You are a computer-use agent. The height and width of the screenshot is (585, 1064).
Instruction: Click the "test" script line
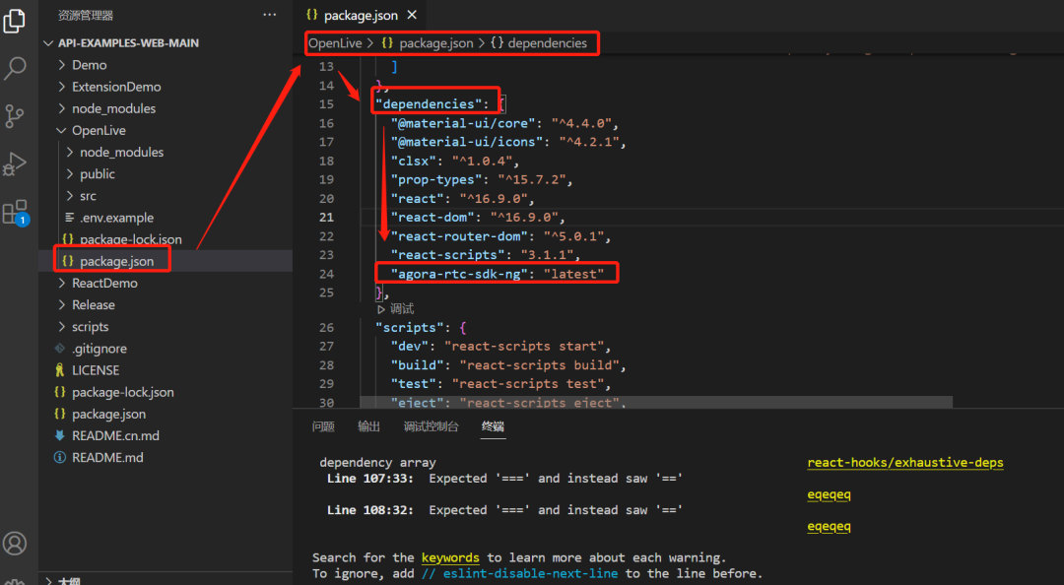coord(500,383)
